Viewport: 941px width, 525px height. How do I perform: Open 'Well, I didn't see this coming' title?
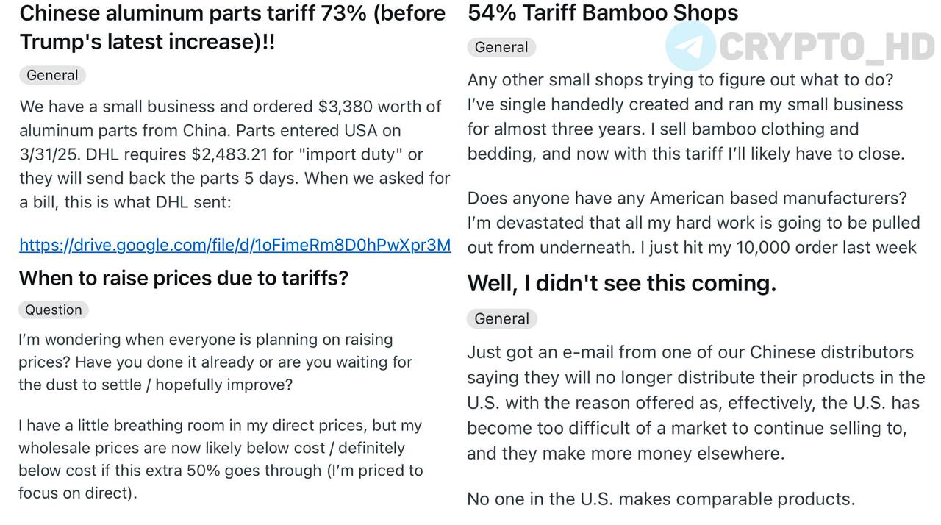[622, 283]
